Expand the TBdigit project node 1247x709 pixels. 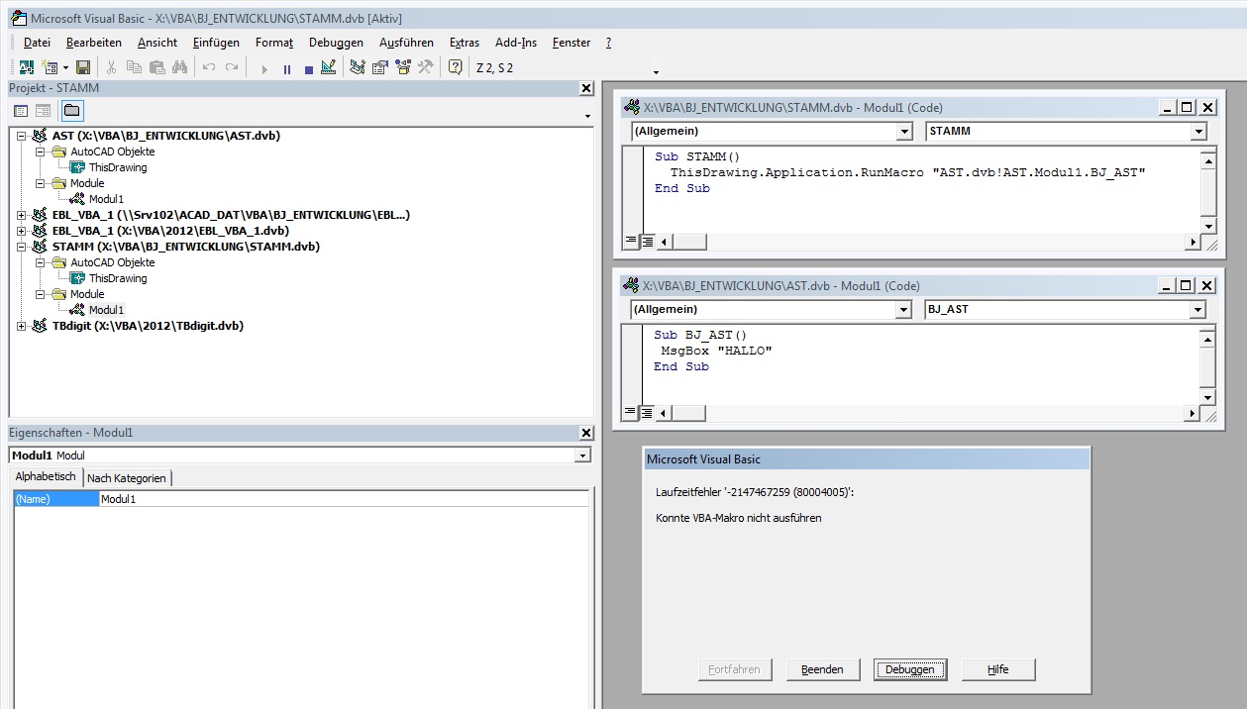tap(22, 326)
